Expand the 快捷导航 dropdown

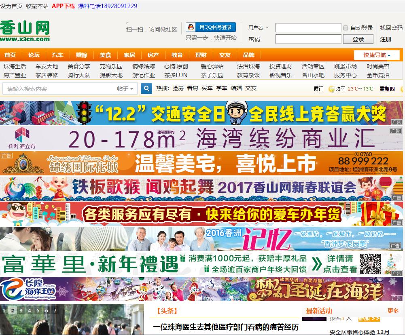377,55
